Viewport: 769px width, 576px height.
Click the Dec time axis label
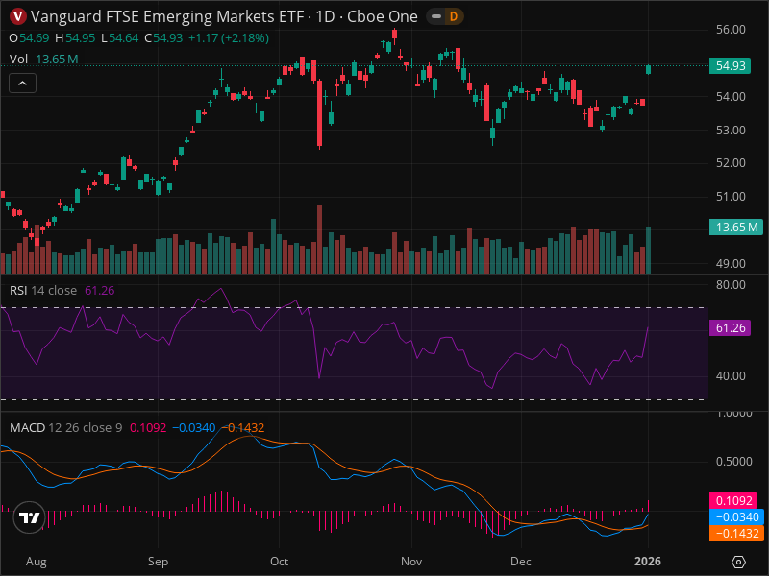[x=520, y=562]
